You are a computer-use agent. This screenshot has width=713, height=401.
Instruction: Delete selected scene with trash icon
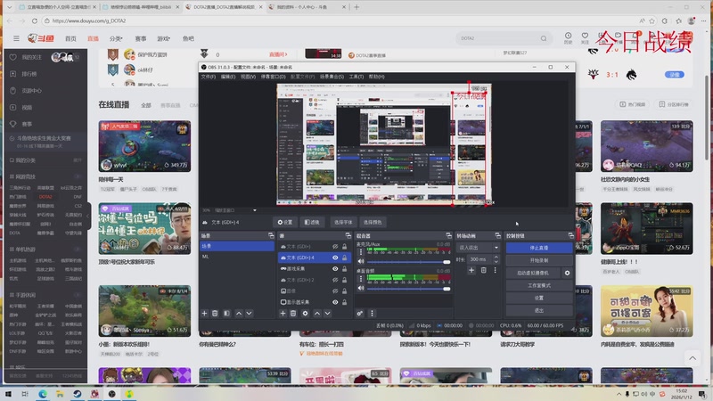[215, 314]
